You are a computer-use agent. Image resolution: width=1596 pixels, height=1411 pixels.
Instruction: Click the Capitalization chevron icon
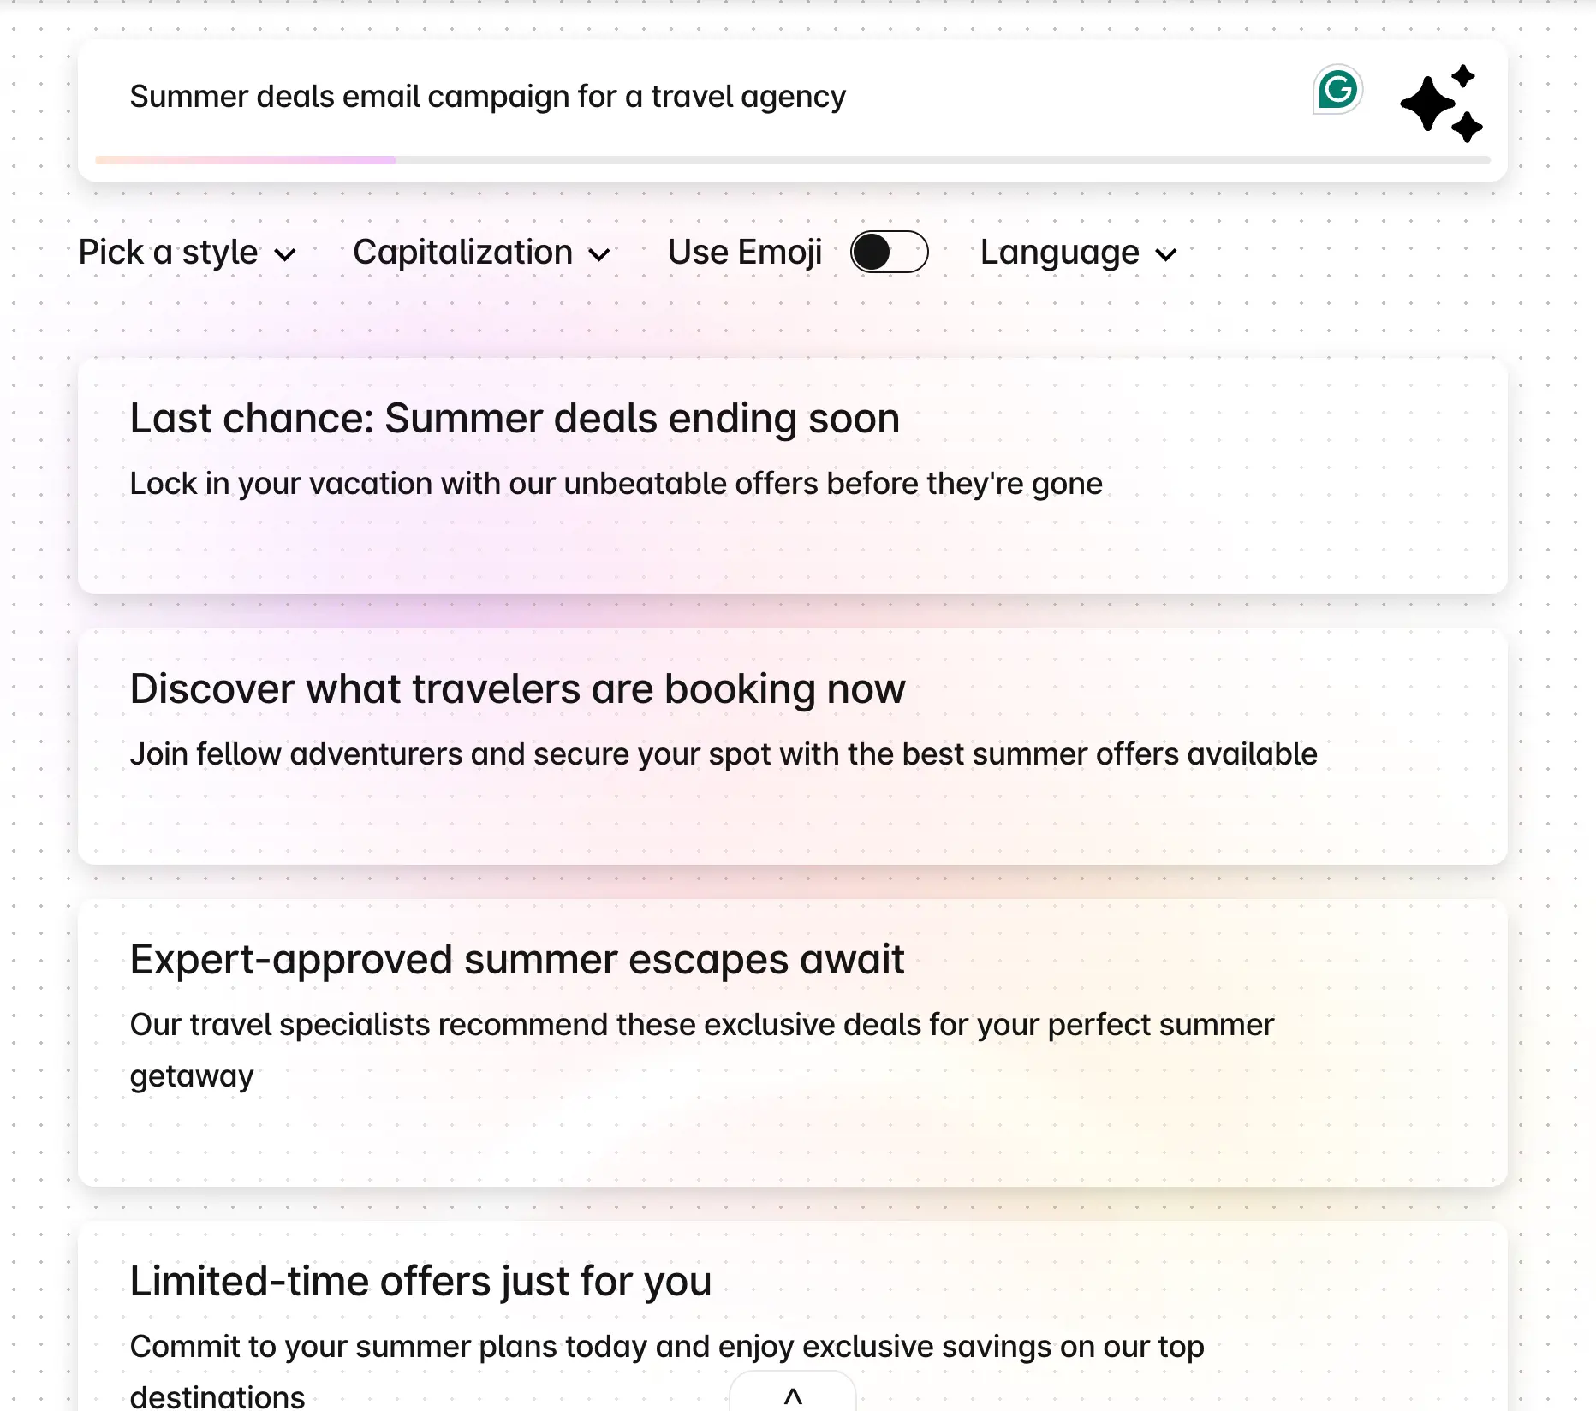tap(600, 253)
